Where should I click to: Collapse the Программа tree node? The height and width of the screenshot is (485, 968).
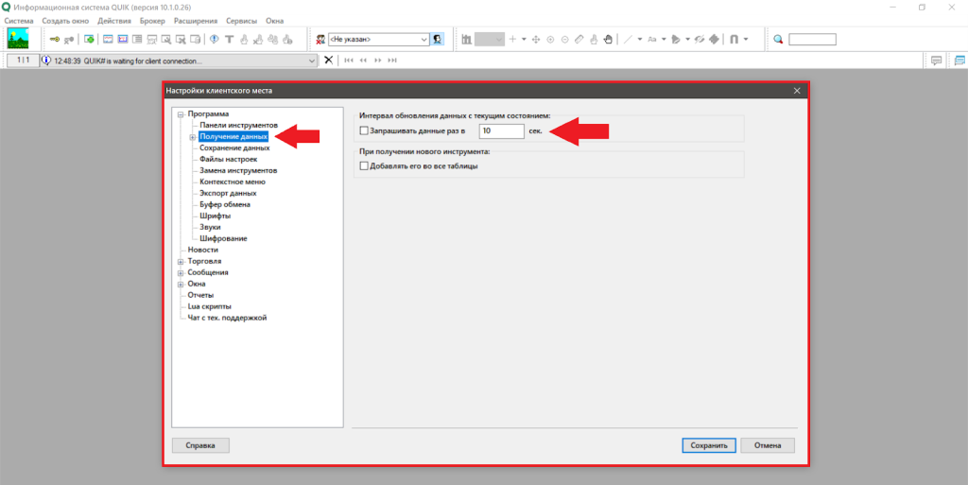tap(181, 114)
